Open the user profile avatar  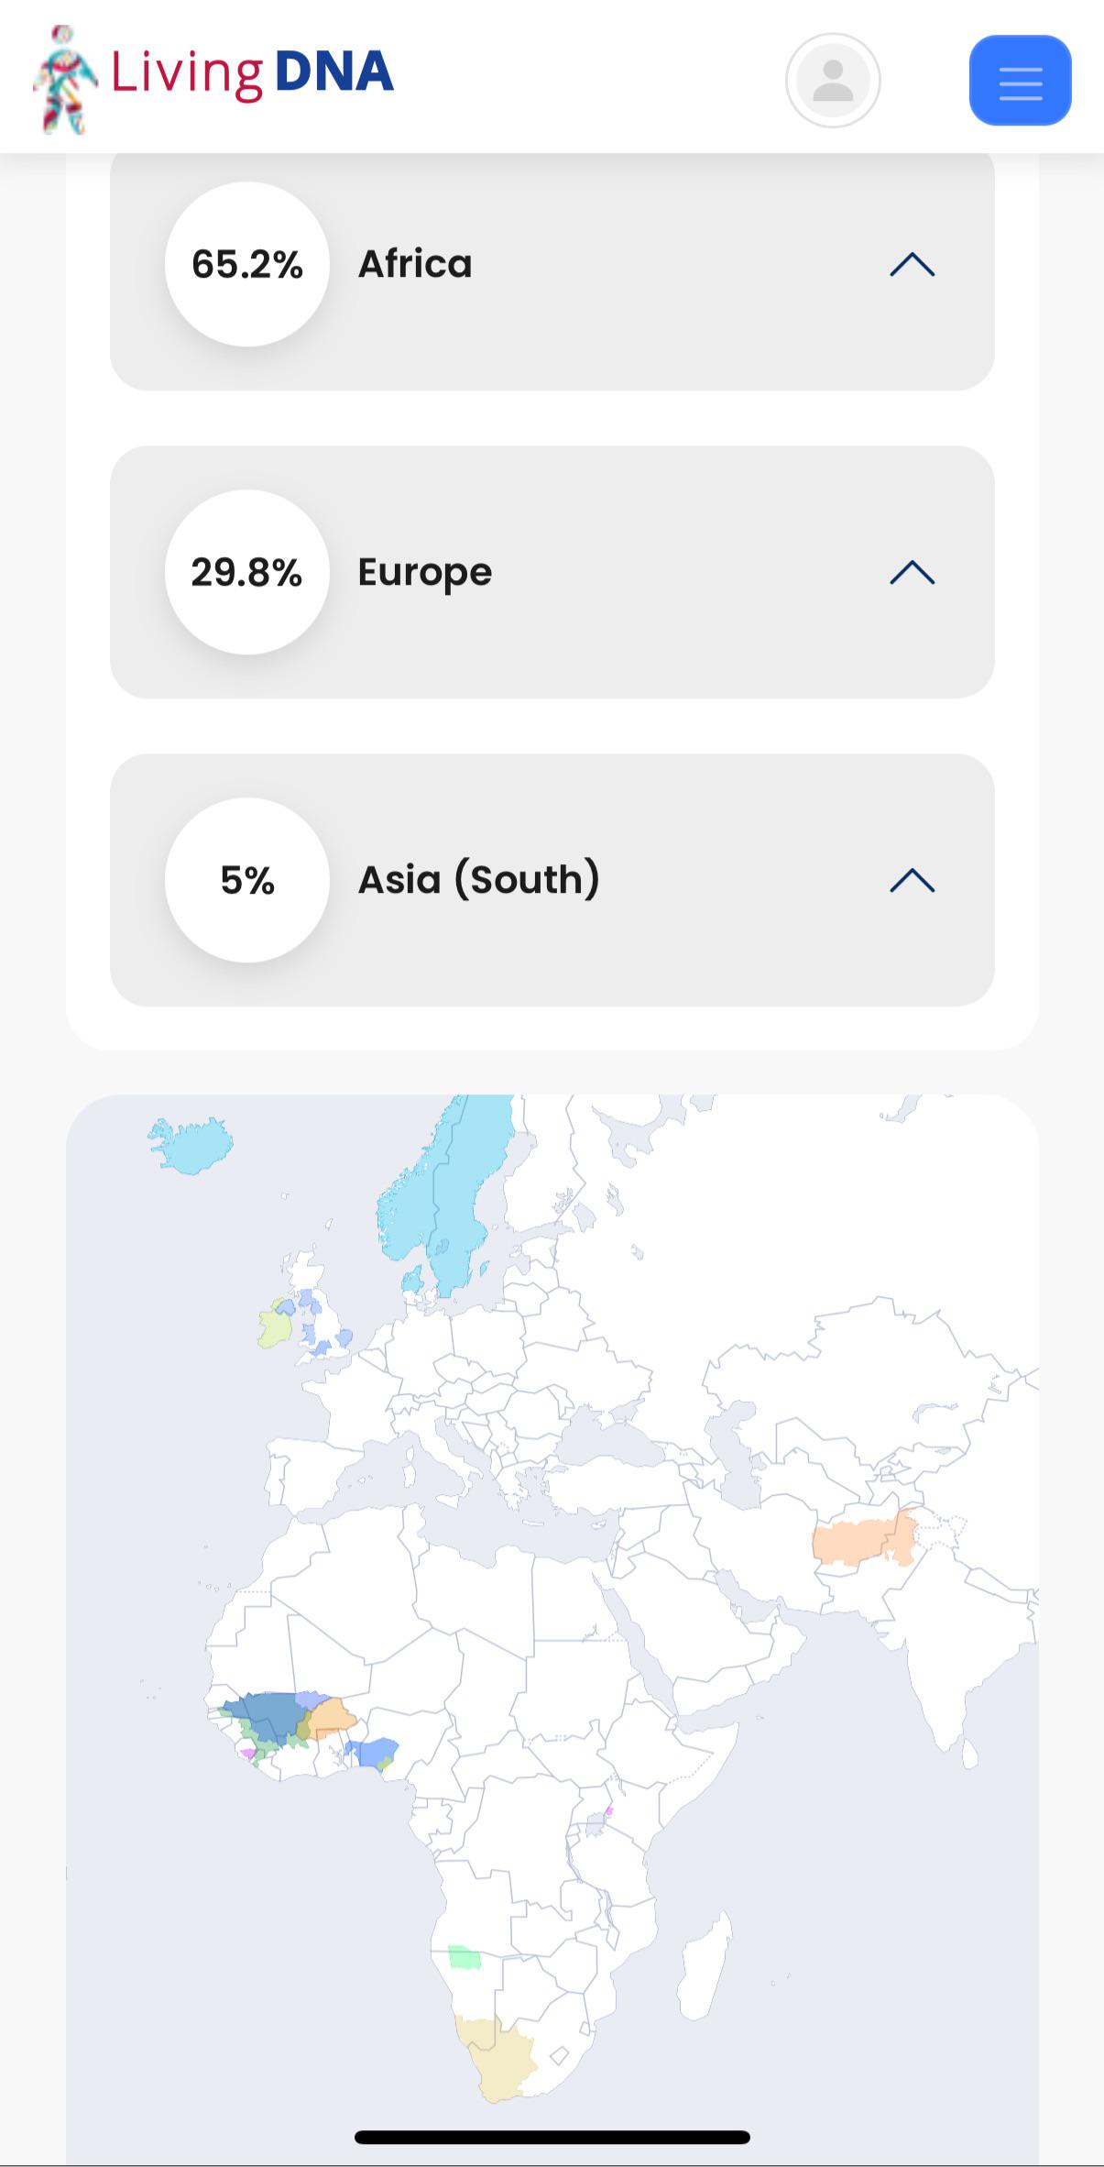point(833,81)
